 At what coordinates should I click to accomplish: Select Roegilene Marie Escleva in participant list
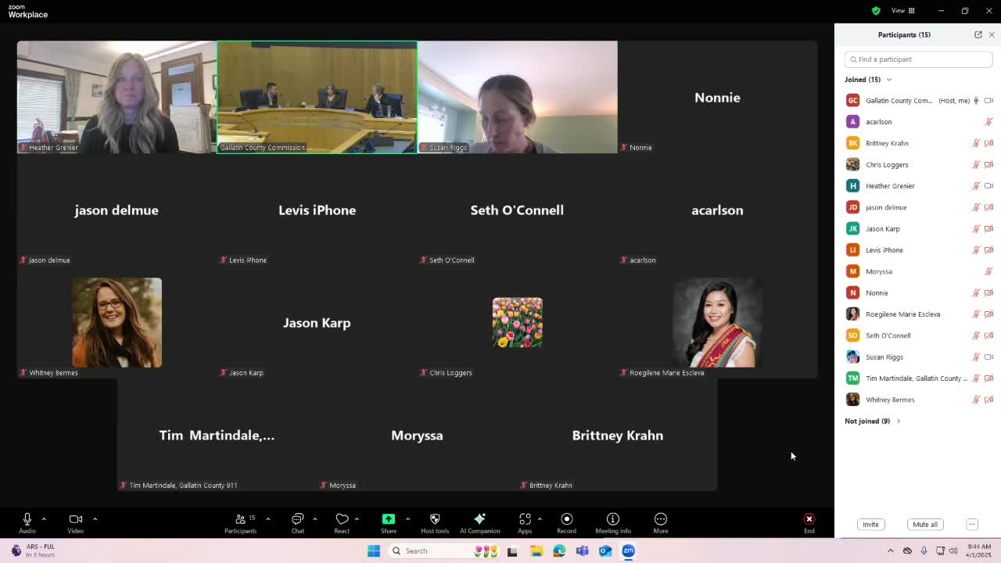pos(919,314)
